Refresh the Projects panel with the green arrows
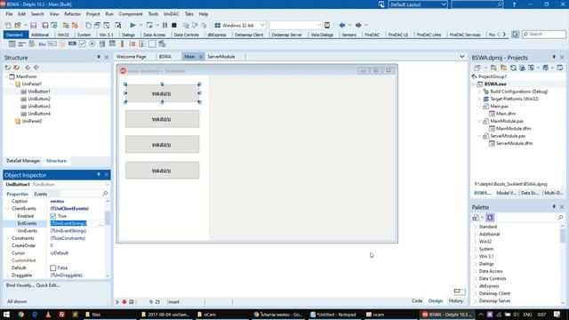Viewport: 569px width, 320px height. click(513, 68)
